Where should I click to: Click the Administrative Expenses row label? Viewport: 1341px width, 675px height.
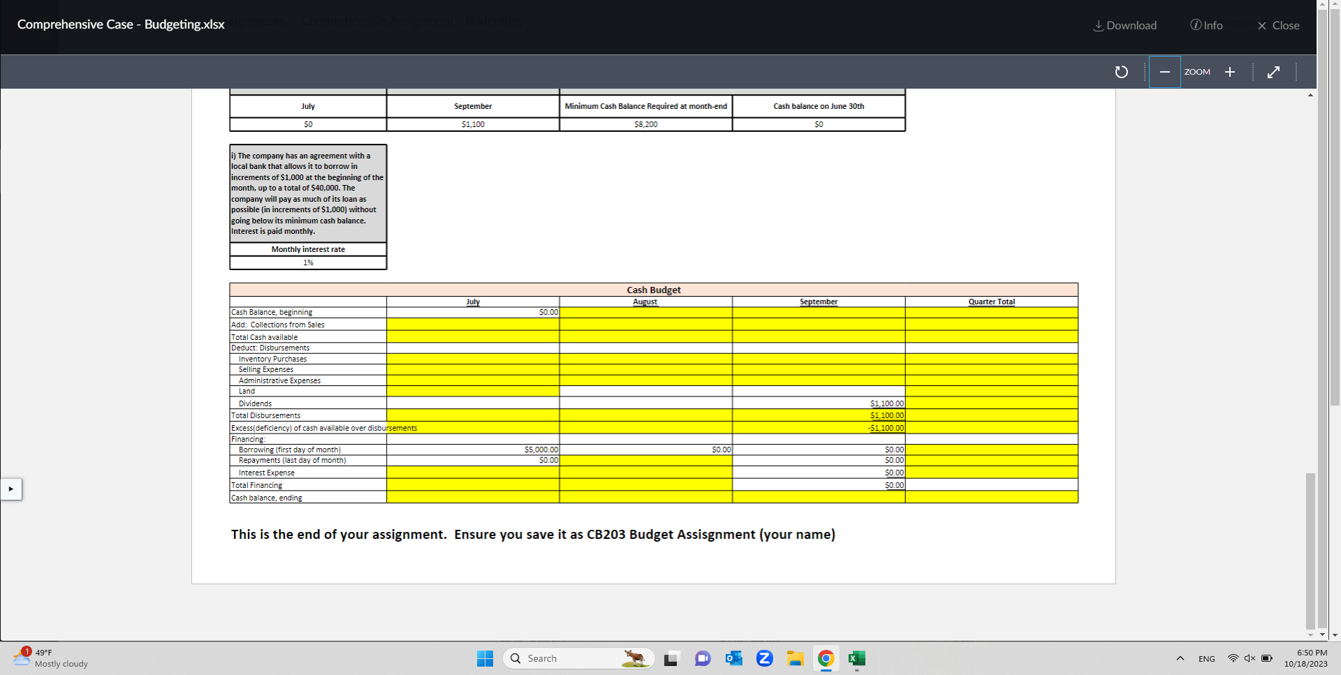pyautogui.click(x=279, y=380)
